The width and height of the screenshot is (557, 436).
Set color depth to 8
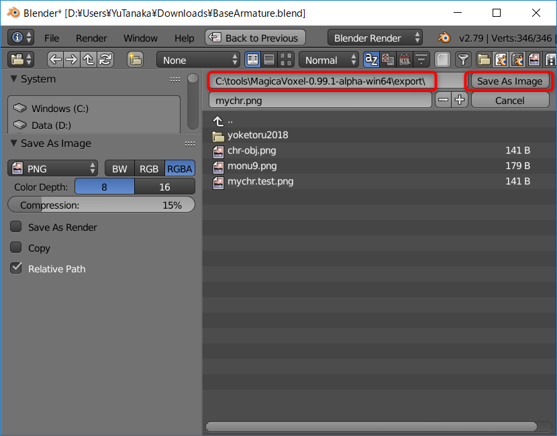(105, 186)
